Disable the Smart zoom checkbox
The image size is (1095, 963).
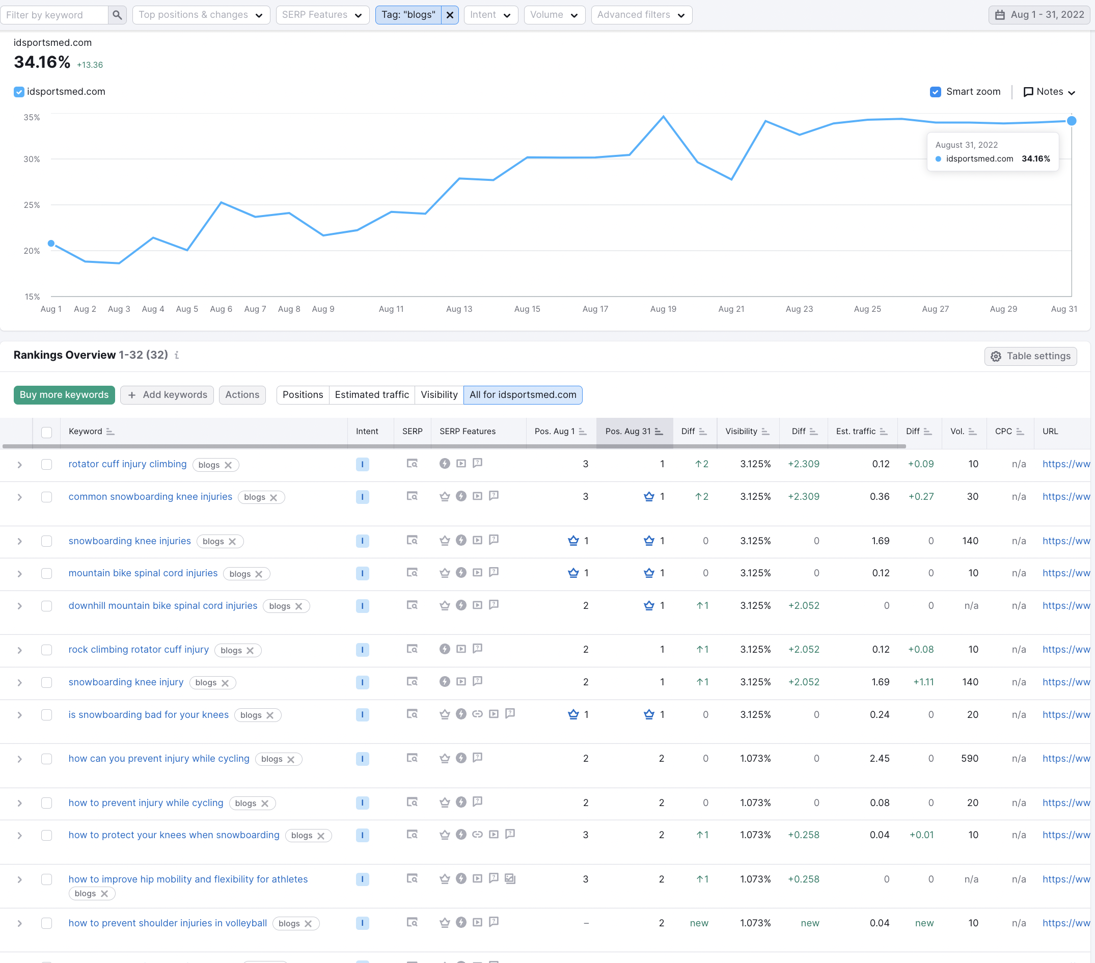point(936,92)
